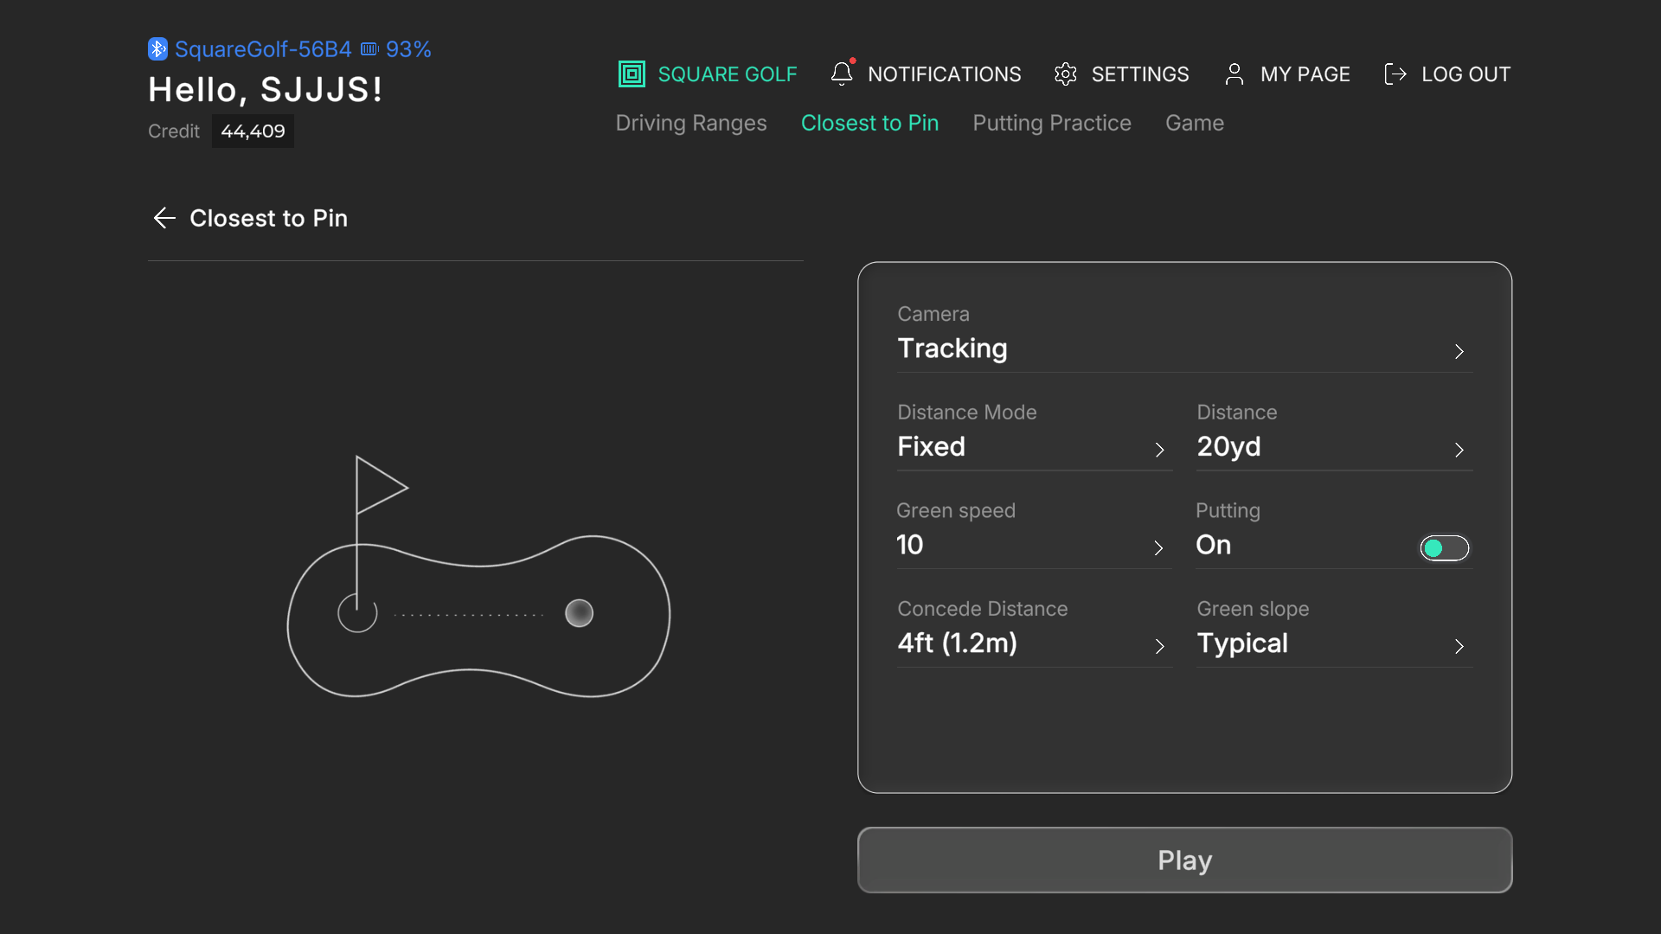This screenshot has height=934, width=1661.
Task: Click the Log Out door icon
Action: tap(1395, 74)
